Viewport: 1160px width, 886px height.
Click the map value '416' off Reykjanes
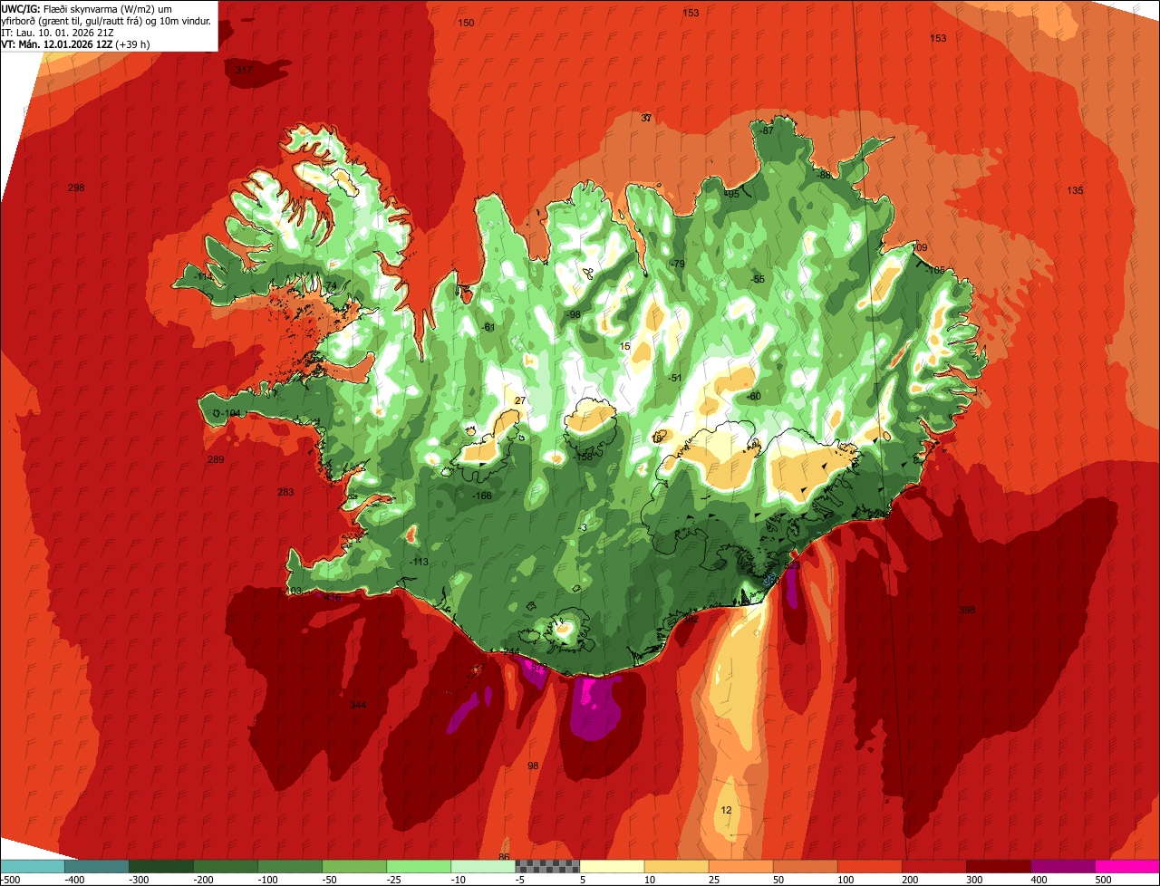click(333, 597)
